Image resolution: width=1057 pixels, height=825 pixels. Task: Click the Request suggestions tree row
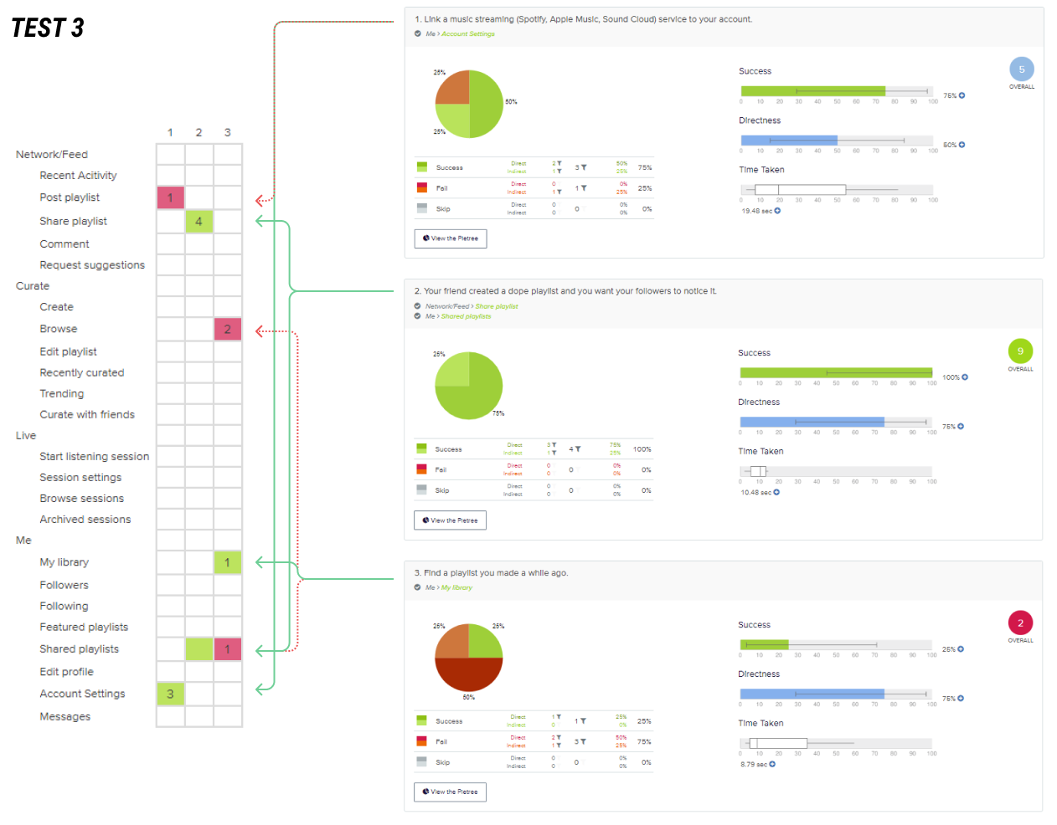point(92,265)
